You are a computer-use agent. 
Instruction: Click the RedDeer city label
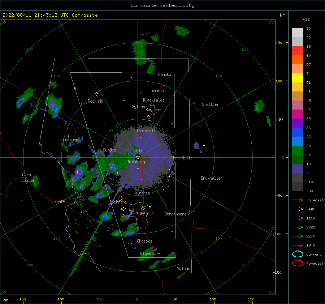point(153,110)
